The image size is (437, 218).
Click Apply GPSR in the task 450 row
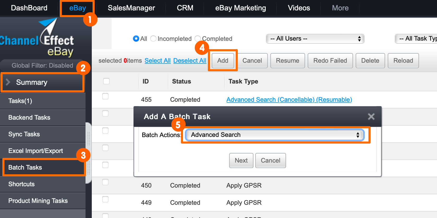[x=244, y=185]
